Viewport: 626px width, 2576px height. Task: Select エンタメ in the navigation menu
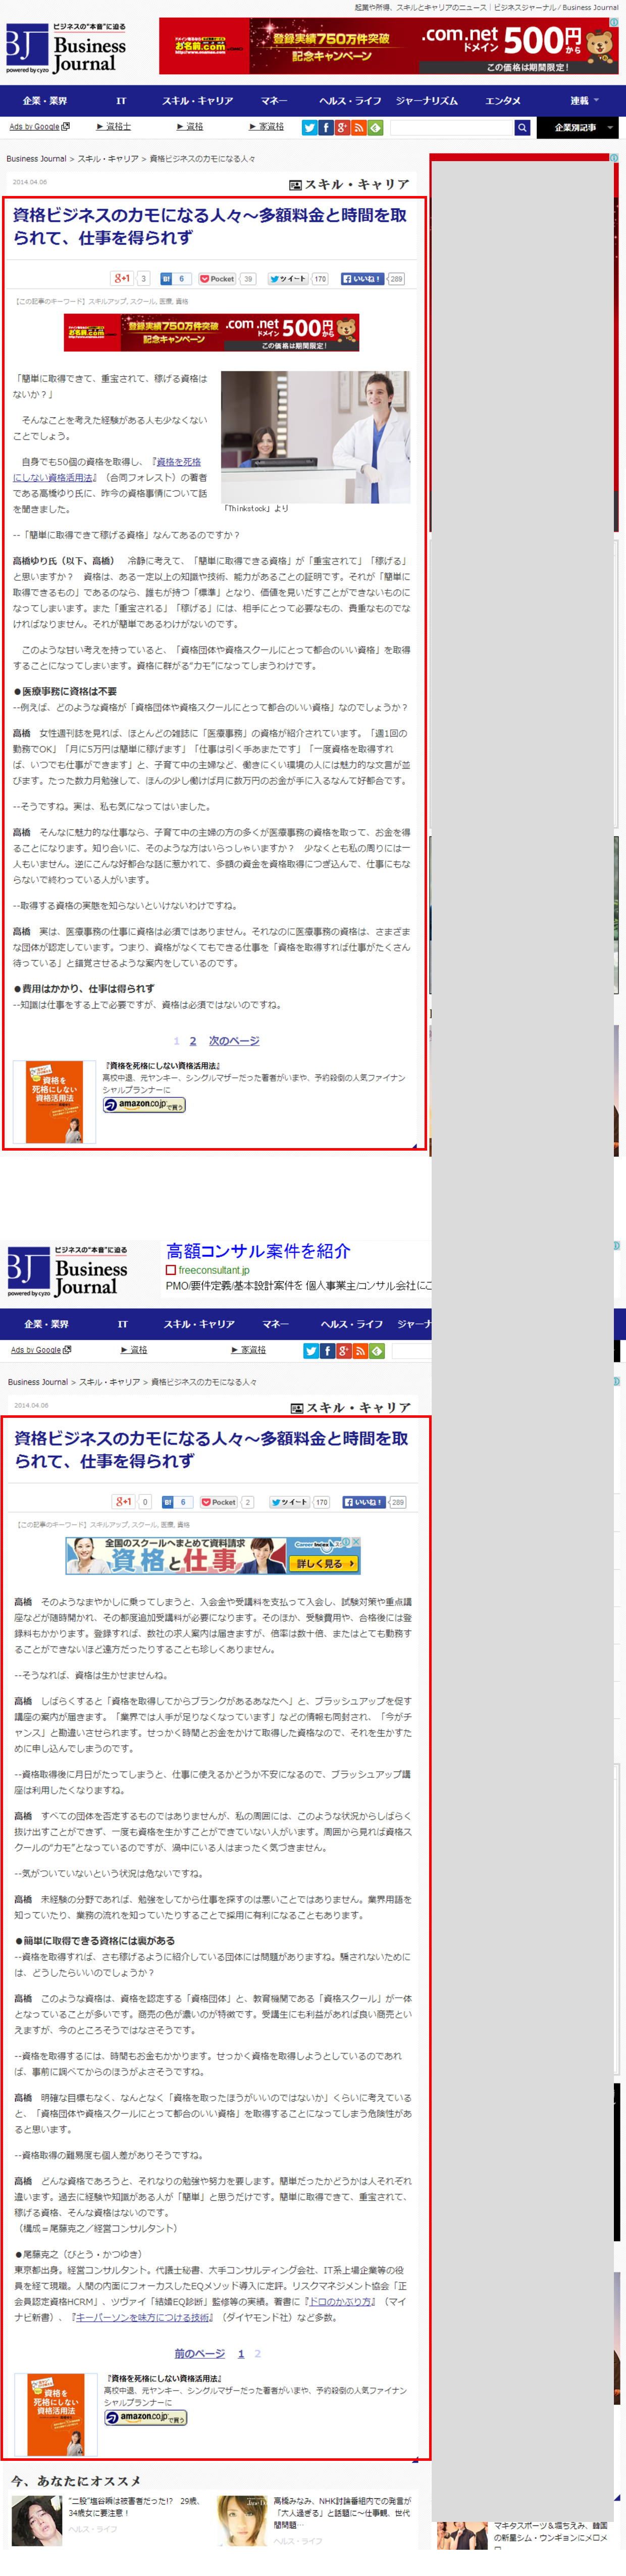tap(503, 101)
